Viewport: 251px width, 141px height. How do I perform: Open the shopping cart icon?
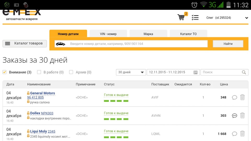click(181, 17)
